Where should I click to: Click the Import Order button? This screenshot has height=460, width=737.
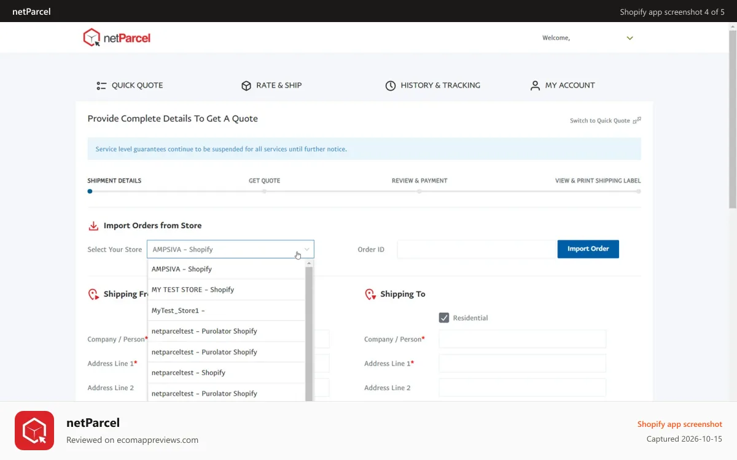point(588,249)
